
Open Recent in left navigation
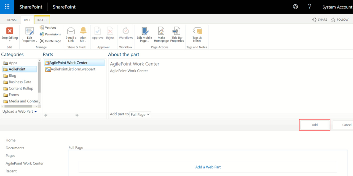(x=11, y=171)
